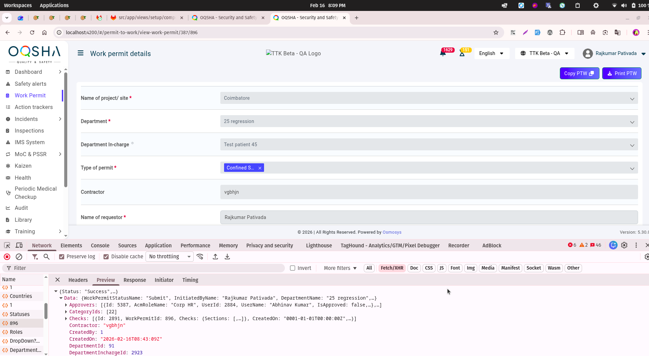Screen dimensions: 649x356
Task: Uncheck the Disable cache checkbox
Action: 106,257
